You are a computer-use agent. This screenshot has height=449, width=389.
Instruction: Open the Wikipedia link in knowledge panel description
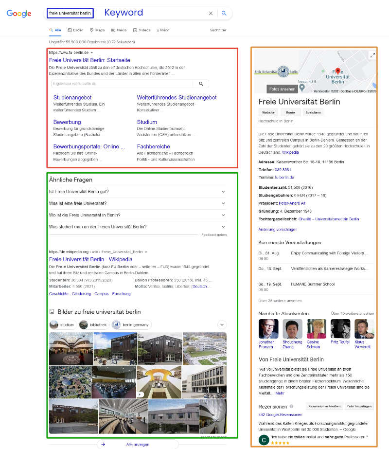pos(290,152)
